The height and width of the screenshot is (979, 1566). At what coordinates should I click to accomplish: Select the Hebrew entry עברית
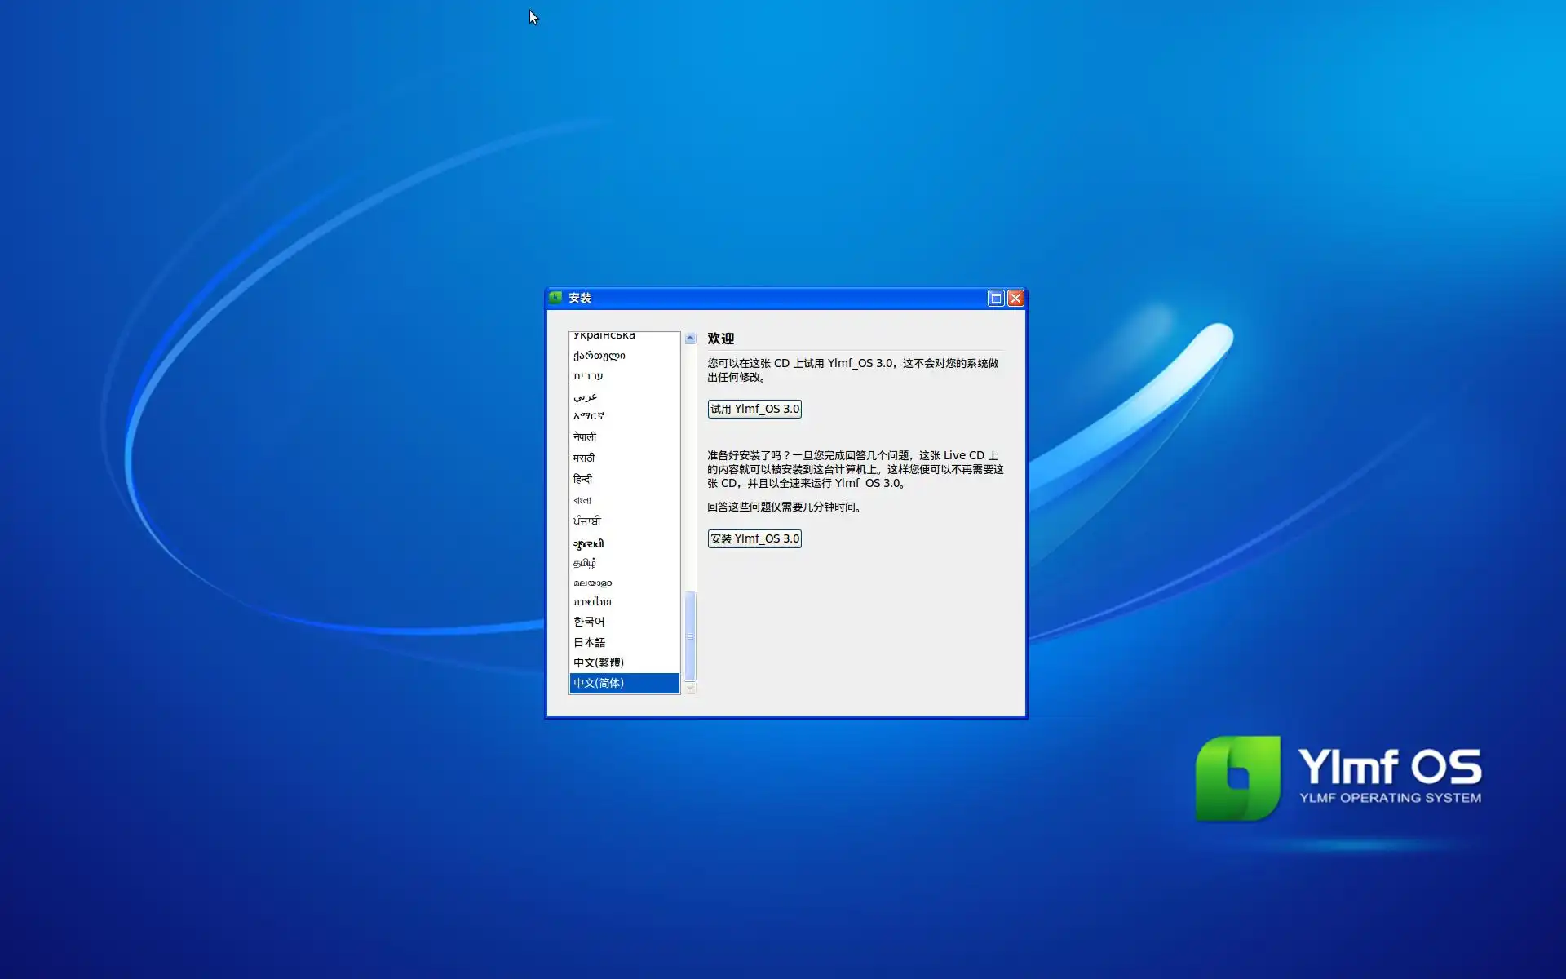pyautogui.click(x=588, y=376)
